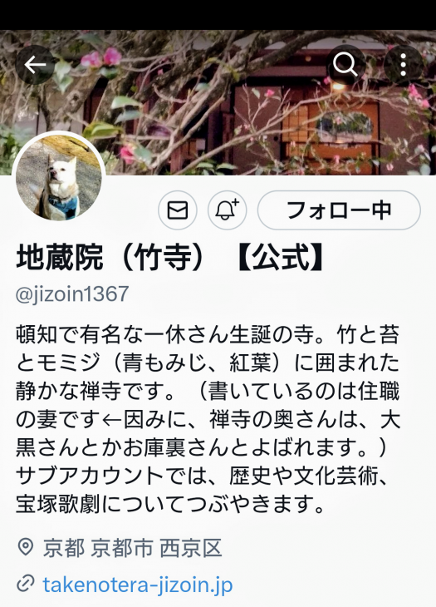
Task: Tap the bio line mentioning 宝塚歌劇
Action: [170, 505]
